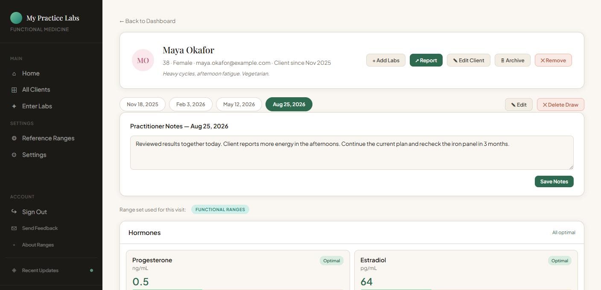Click the Reference Ranges target icon
This screenshot has width=601, height=290.
click(x=14, y=138)
